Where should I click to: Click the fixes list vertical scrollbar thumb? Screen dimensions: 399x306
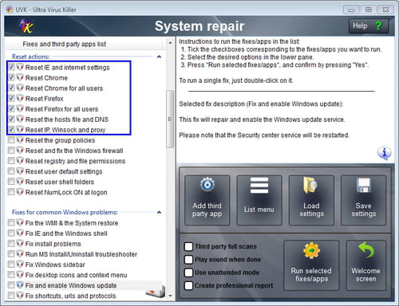(170, 119)
